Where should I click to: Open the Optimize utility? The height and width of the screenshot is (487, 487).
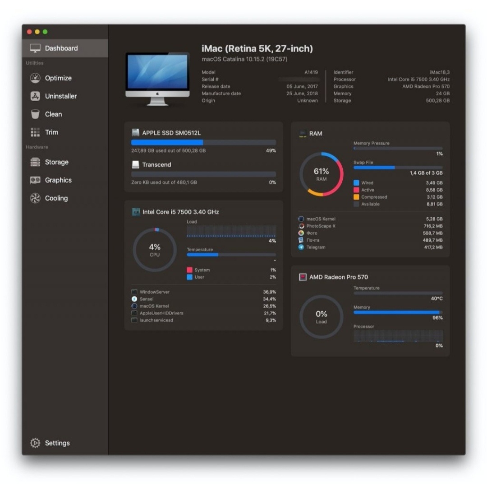point(65,78)
